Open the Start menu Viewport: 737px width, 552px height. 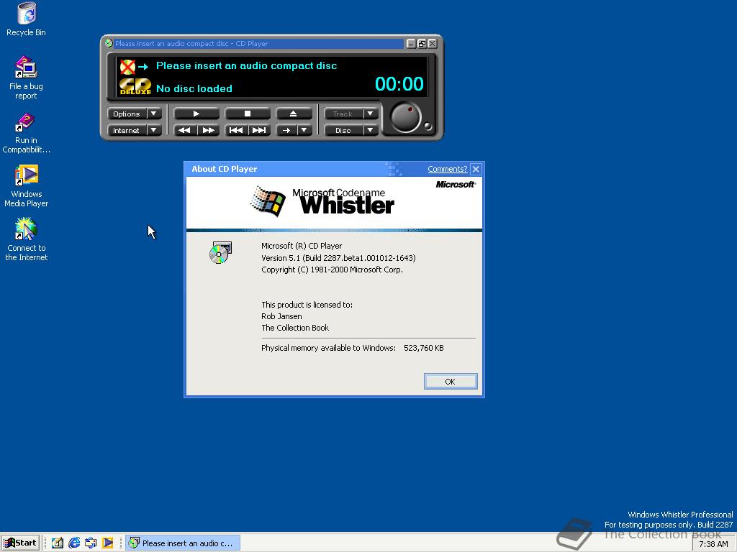(19, 543)
